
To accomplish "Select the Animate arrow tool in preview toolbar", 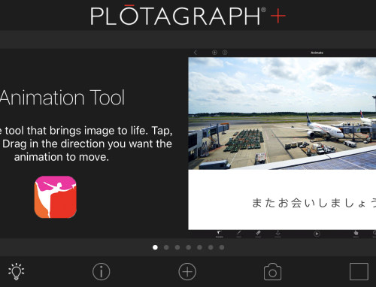I will point(220,234).
